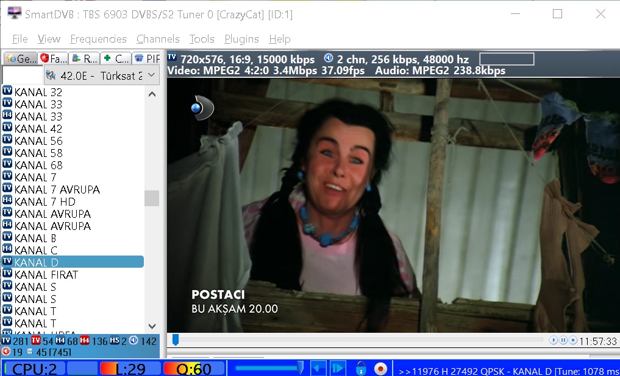
Task: Click the TV icon in the video info bar
Action: point(171,57)
